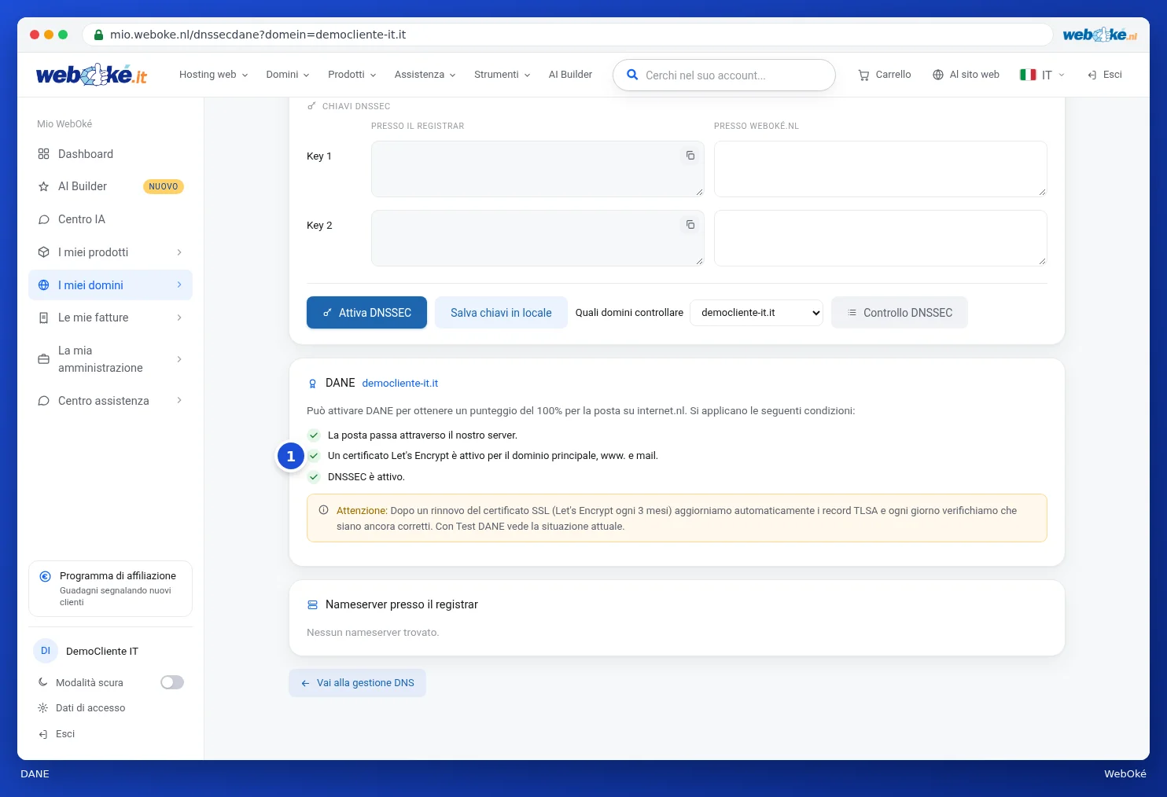
Task: Click the search magnifier icon
Action: click(x=632, y=75)
